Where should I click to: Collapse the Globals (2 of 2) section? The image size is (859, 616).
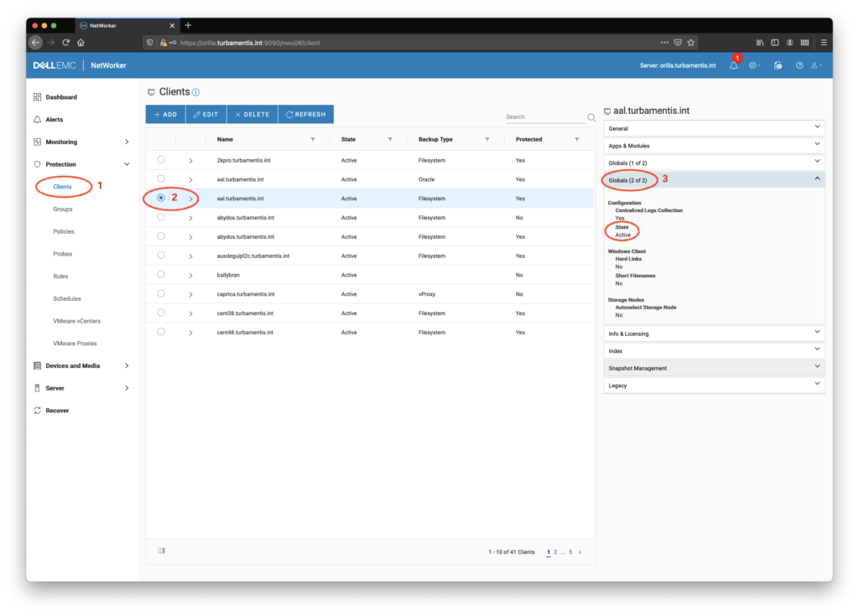click(x=713, y=179)
